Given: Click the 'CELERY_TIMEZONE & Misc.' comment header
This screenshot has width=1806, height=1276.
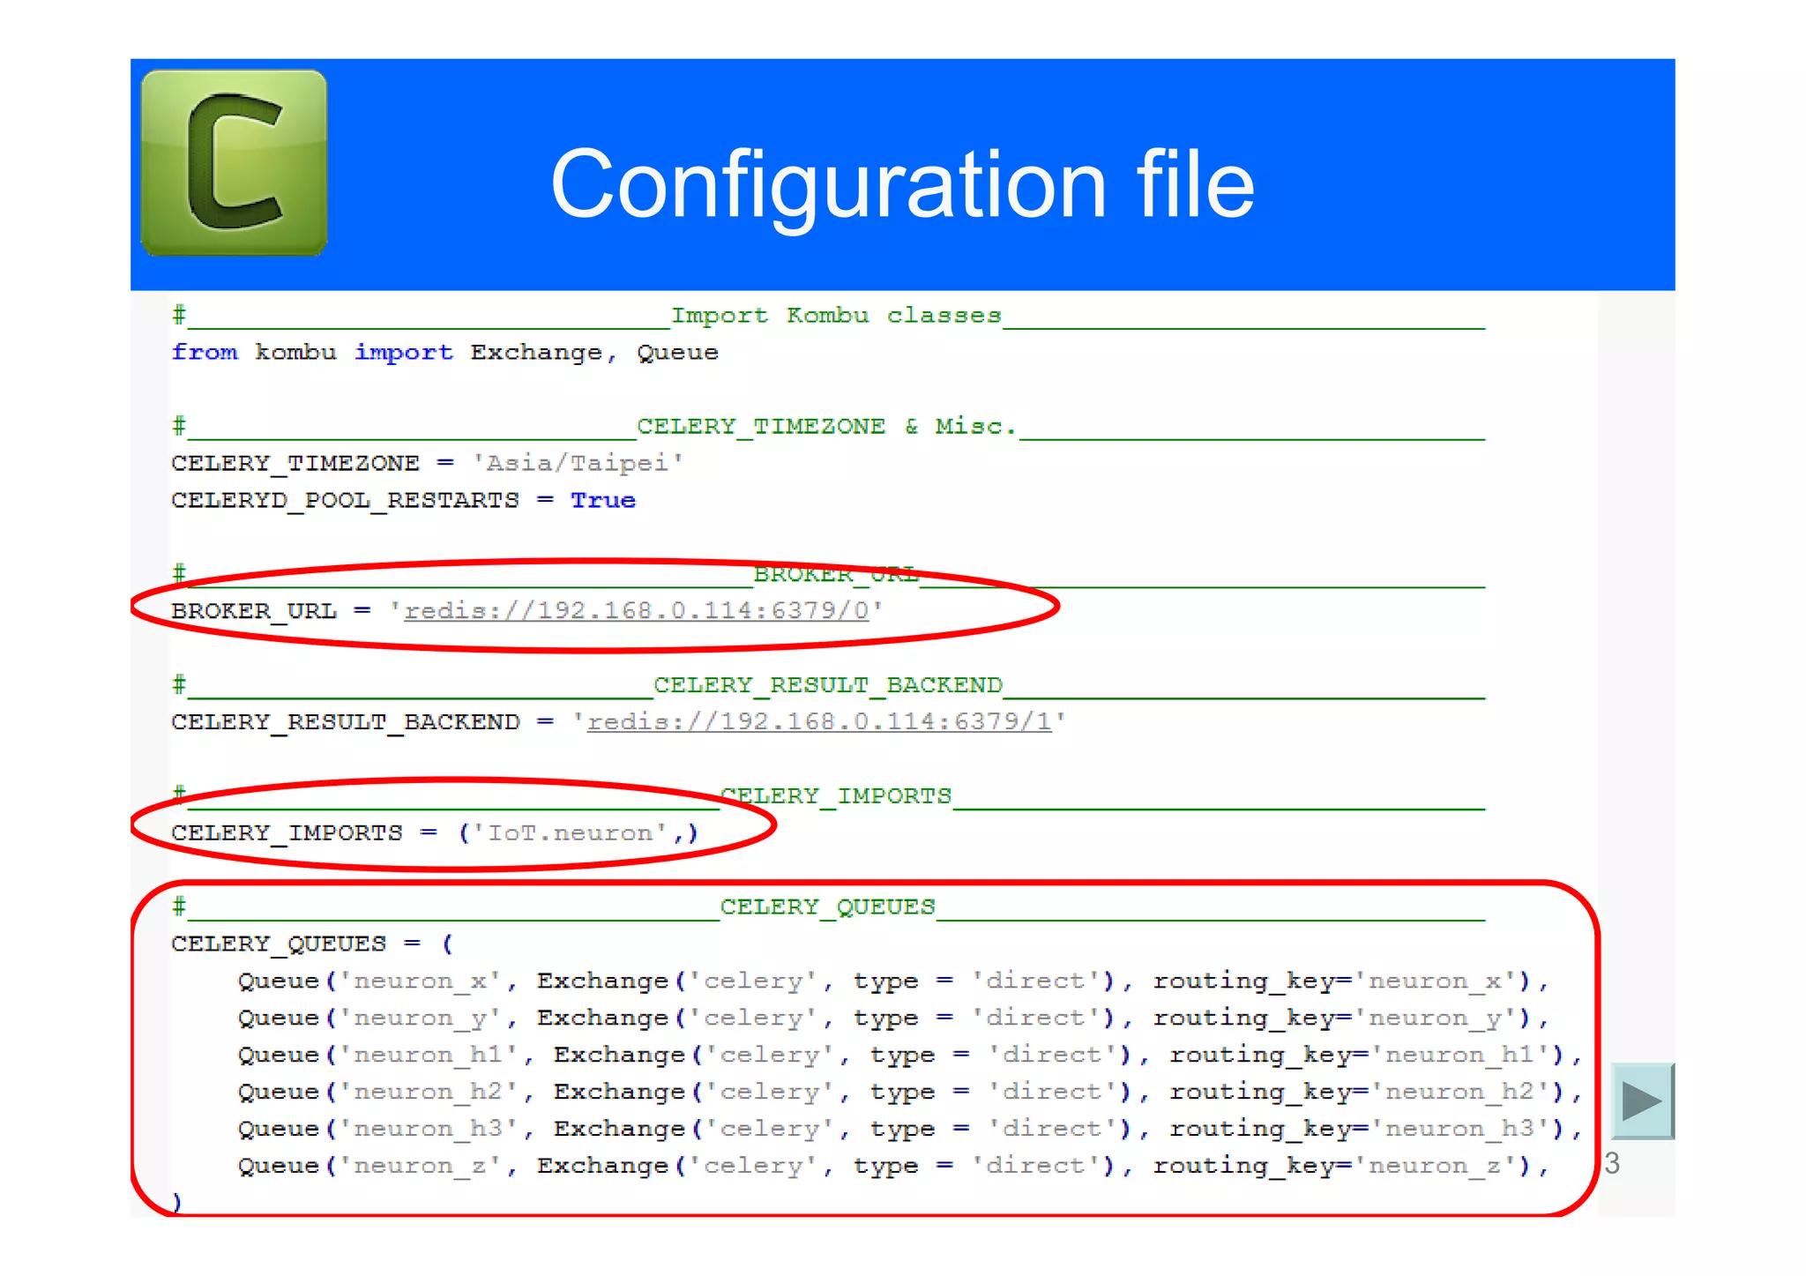Looking at the screenshot, I should 826,427.
